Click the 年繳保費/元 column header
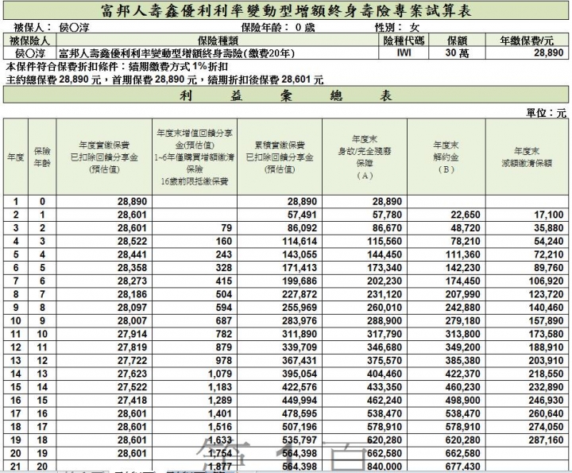572x473 pixels. click(527, 41)
